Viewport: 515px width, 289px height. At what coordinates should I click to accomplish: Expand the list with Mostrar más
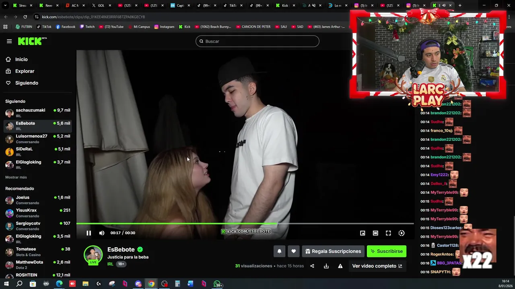pos(16,177)
